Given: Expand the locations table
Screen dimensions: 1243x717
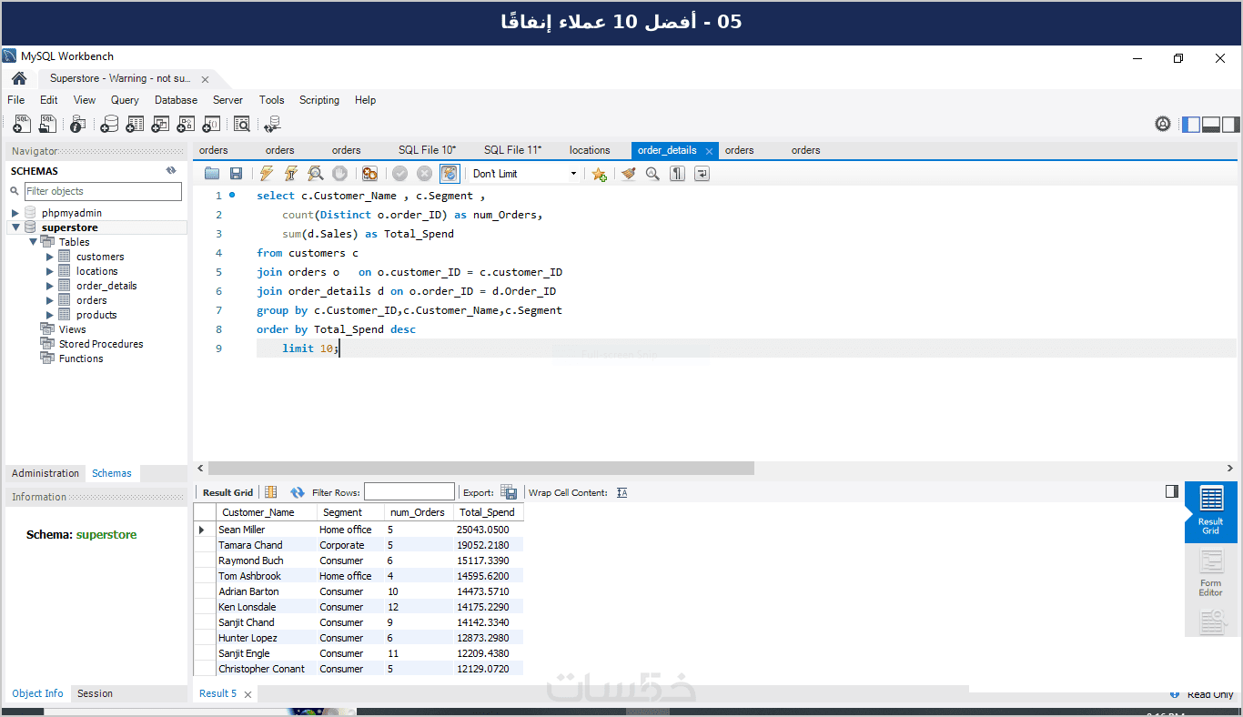Looking at the screenshot, I should 50,271.
